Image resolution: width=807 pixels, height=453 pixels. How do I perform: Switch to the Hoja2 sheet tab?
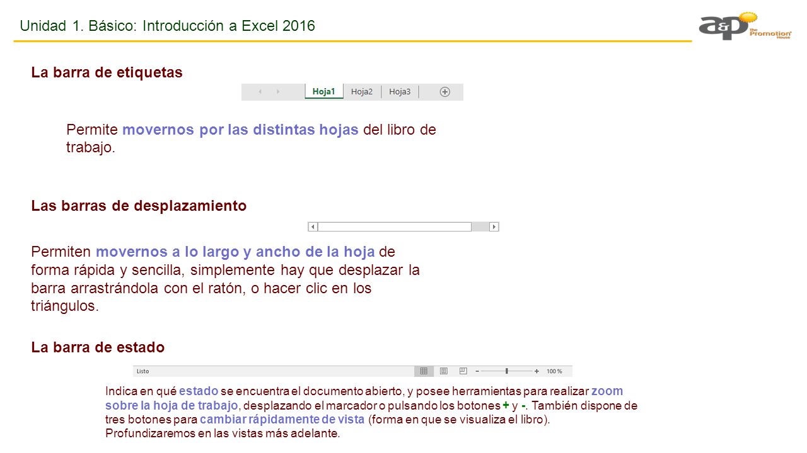pos(362,92)
